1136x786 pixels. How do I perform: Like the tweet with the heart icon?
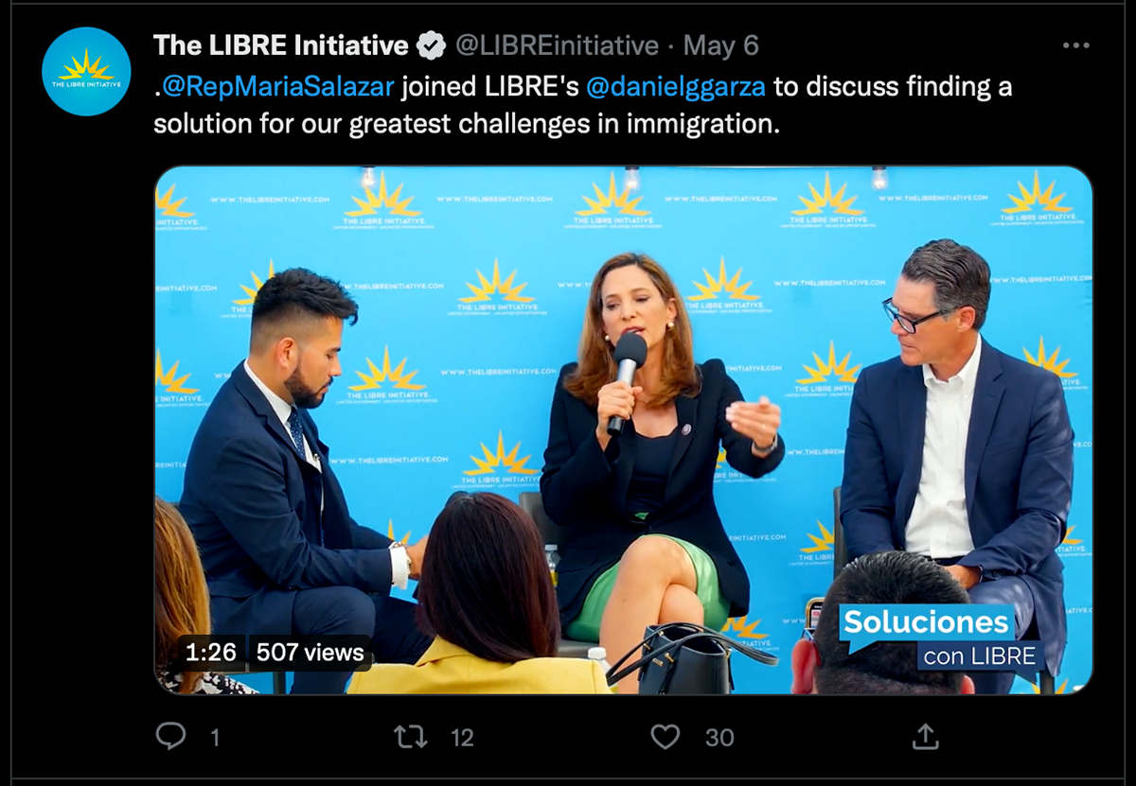[666, 737]
